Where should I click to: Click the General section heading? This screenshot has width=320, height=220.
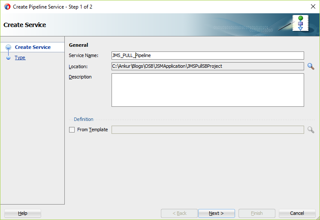pyautogui.click(x=78, y=45)
